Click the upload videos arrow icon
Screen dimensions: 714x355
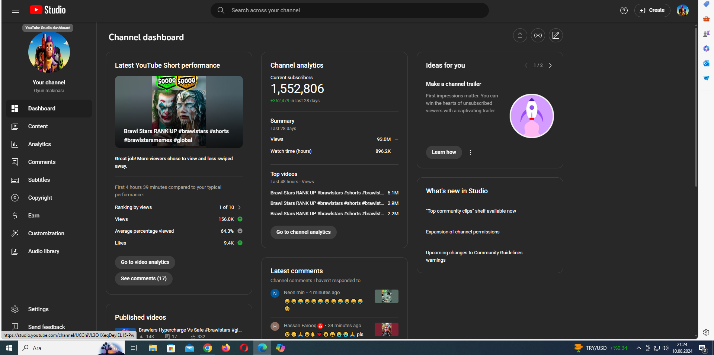pyautogui.click(x=520, y=35)
